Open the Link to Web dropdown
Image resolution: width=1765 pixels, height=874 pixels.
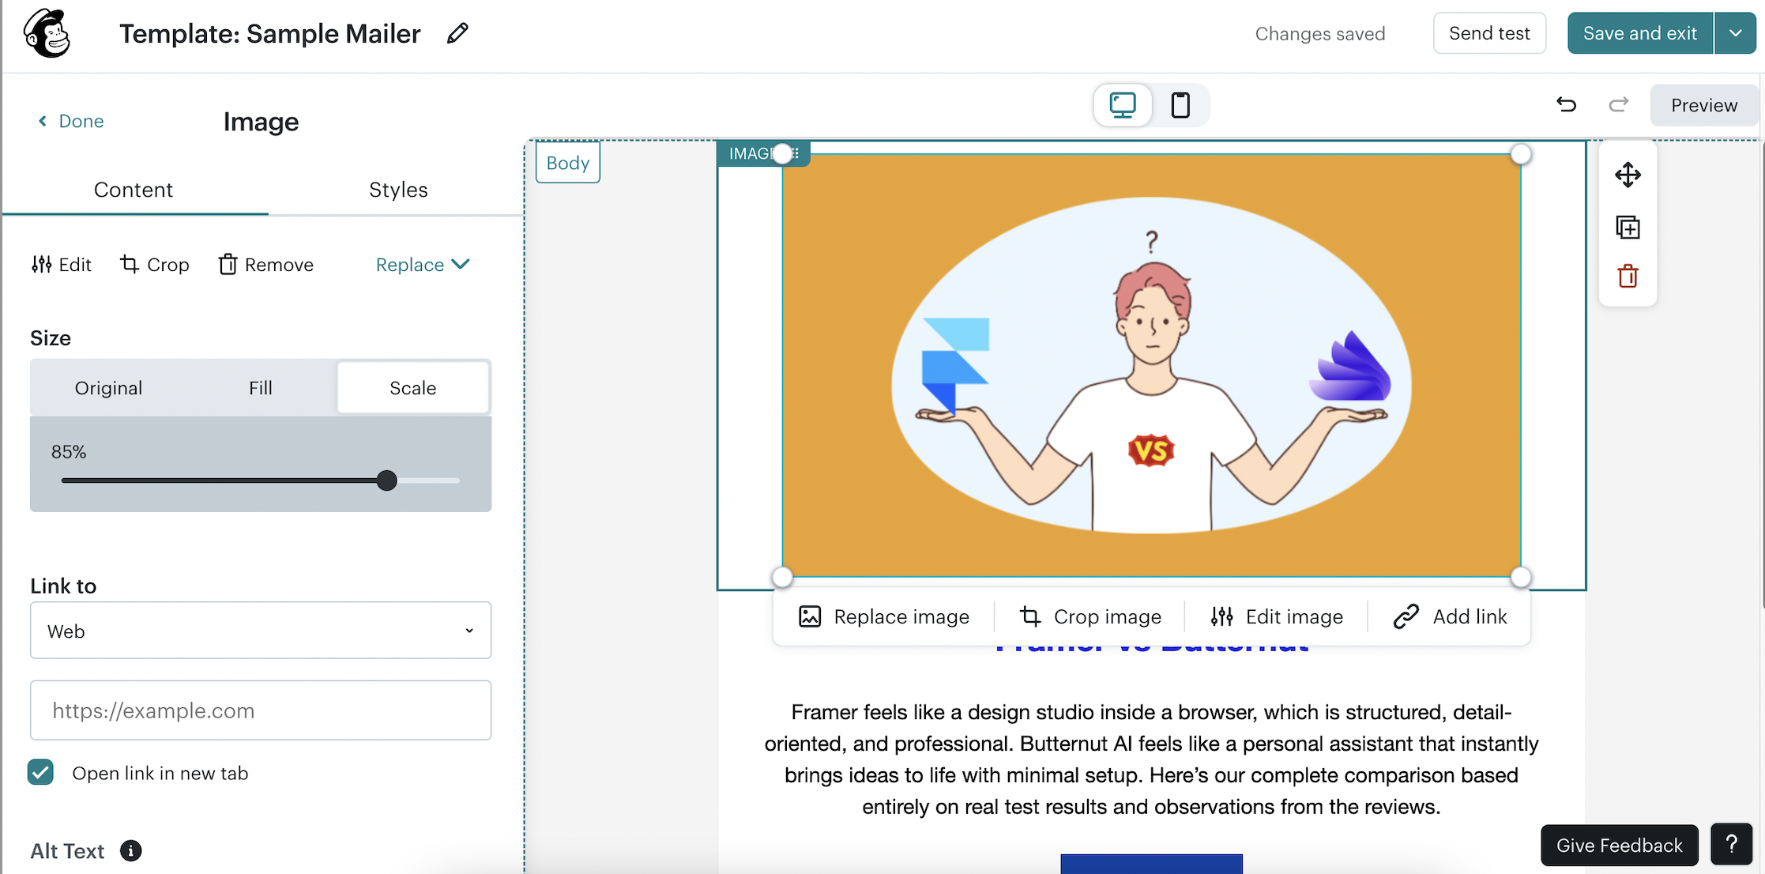[261, 631]
